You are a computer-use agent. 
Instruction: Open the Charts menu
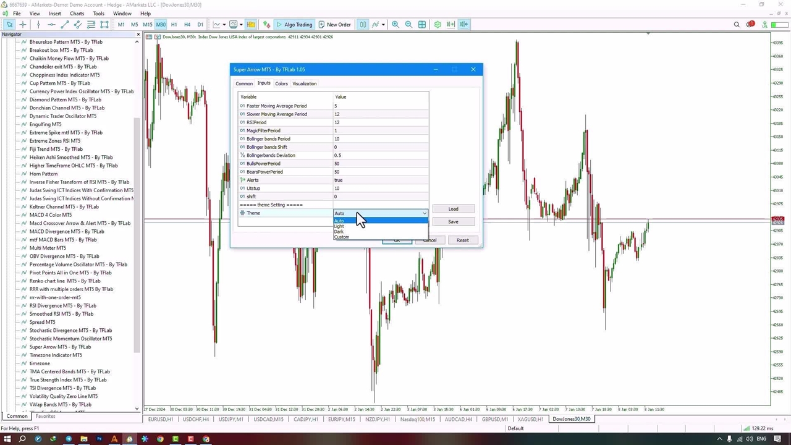point(77,13)
